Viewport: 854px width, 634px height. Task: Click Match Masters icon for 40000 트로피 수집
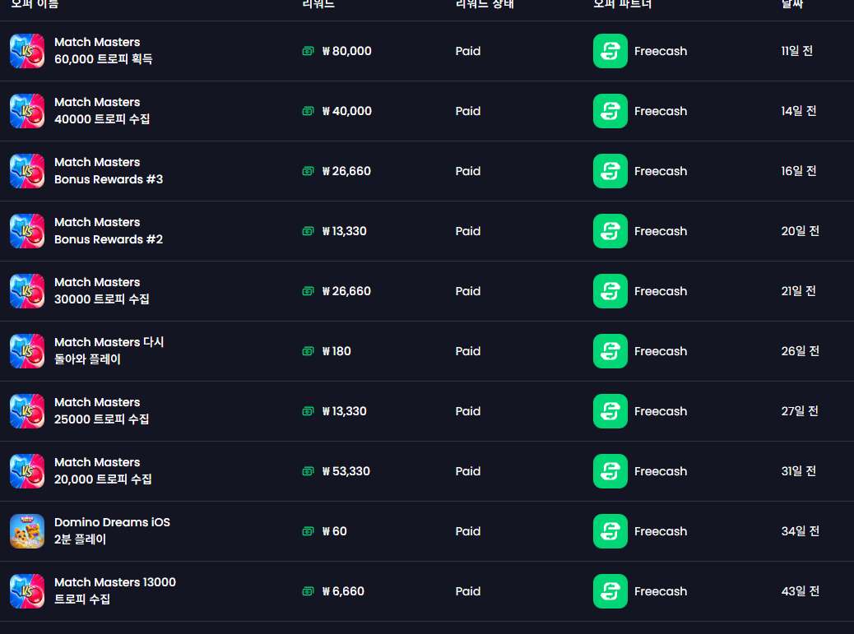(27, 111)
